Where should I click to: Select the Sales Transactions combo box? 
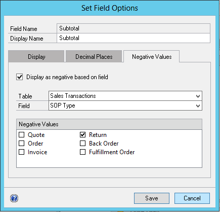[x=125, y=96]
